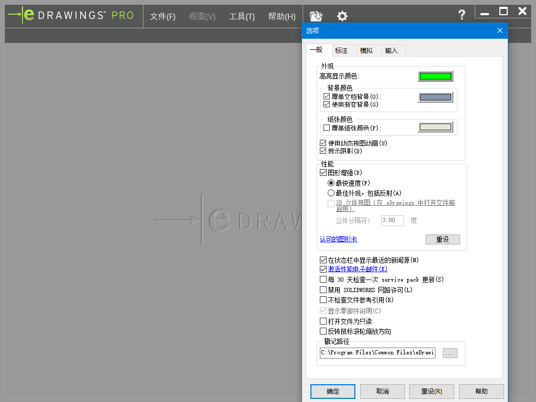
Task: Select the 最佳外观，包括反射 radio option
Action: (x=331, y=193)
